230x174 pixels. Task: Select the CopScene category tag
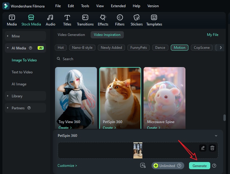click(202, 48)
